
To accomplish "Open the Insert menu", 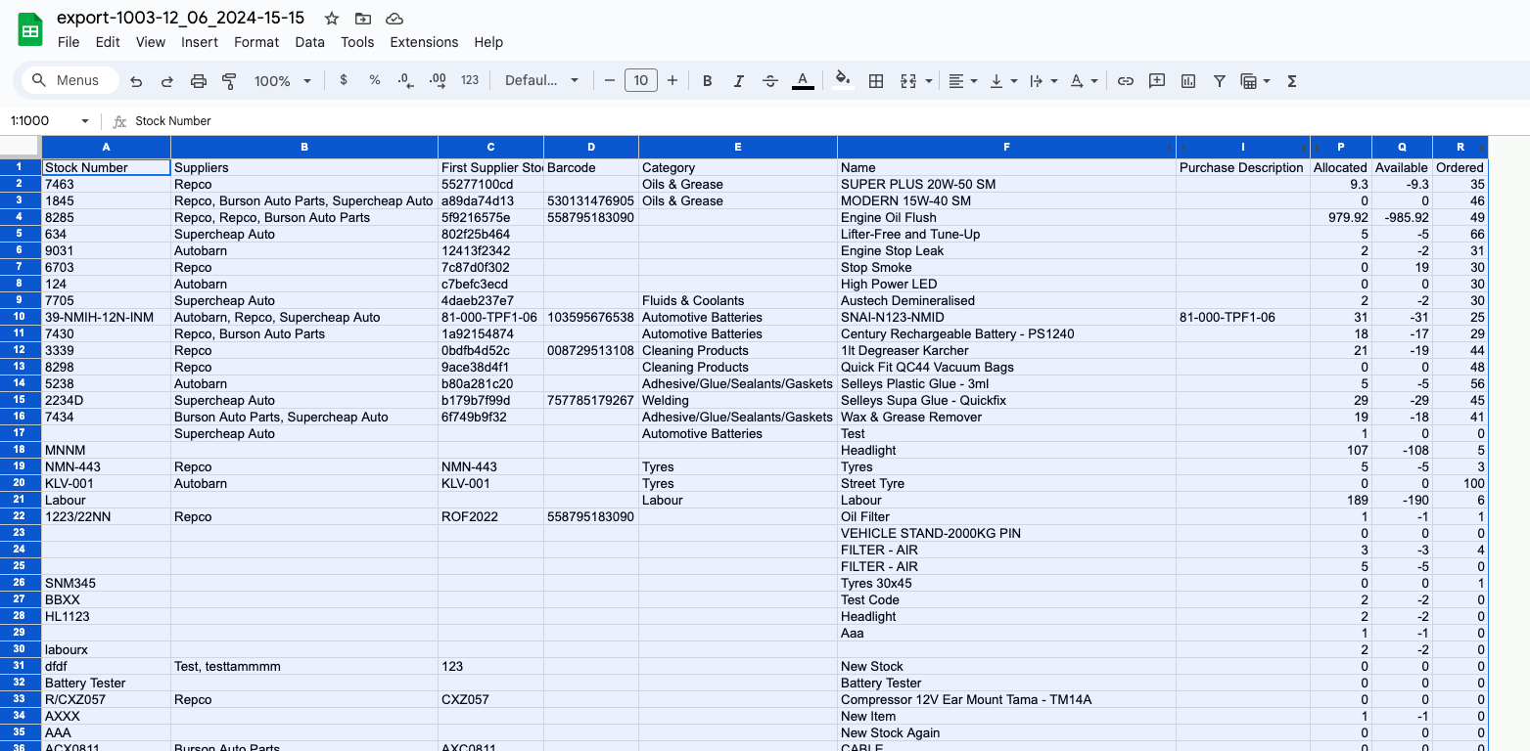I will pos(200,42).
